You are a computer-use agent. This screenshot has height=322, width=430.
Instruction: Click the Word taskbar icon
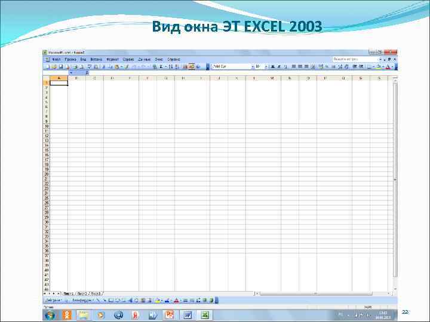click(188, 315)
